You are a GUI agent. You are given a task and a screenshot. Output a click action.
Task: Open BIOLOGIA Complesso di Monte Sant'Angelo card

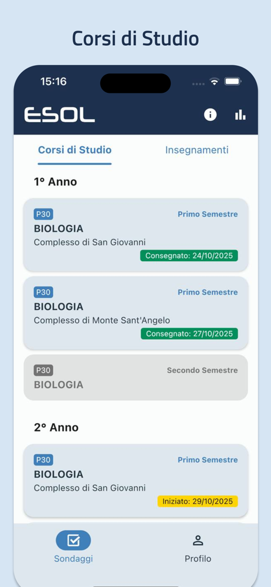coord(136,313)
